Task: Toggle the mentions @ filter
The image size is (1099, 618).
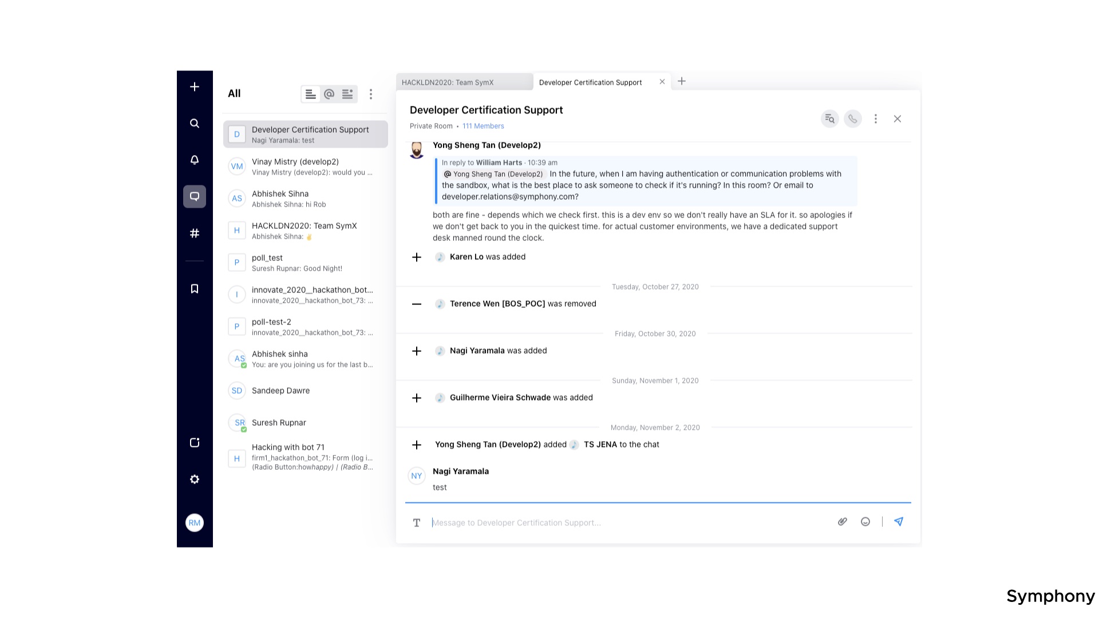Action: [x=329, y=94]
